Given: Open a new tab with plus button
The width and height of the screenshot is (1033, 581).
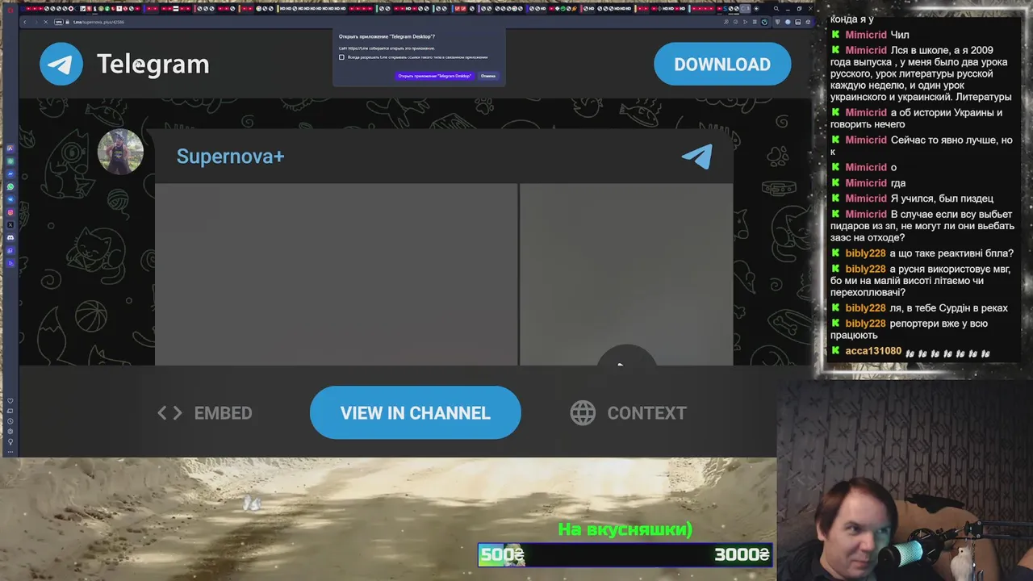Looking at the screenshot, I should click(x=756, y=9).
